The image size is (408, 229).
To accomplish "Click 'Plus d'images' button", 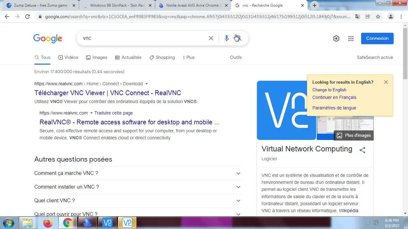I will click(x=354, y=135).
